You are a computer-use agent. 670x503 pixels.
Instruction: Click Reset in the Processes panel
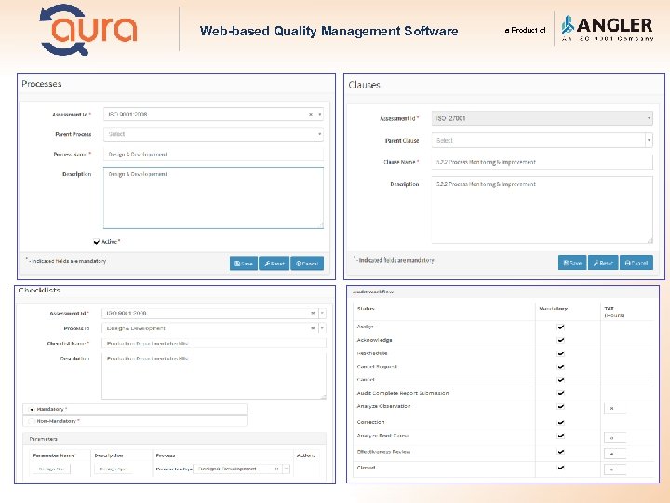click(x=274, y=264)
